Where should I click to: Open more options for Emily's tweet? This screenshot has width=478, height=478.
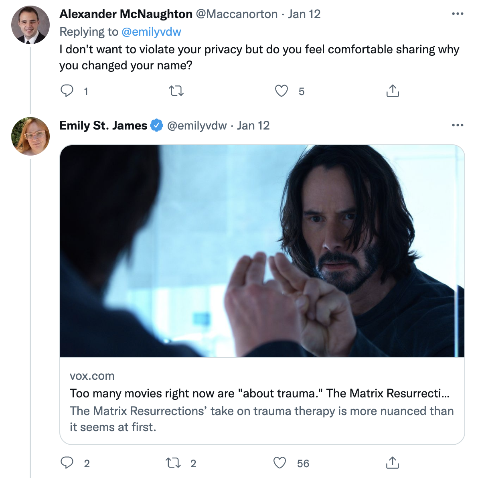[x=457, y=126]
